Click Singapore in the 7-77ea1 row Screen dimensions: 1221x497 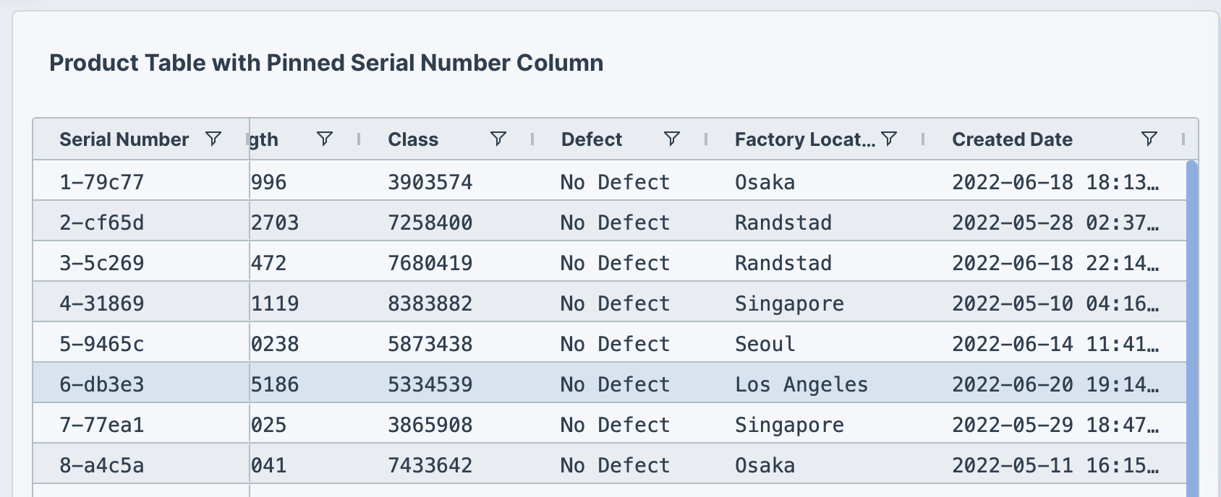789,425
